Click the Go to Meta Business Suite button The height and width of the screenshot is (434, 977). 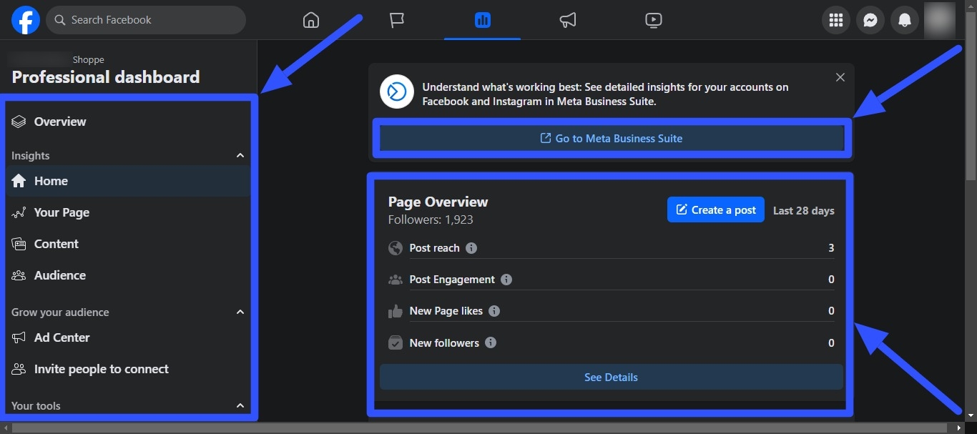[611, 138]
